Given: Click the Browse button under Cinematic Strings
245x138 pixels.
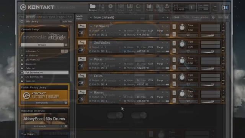Looking at the screenshot, I should click(x=42, y=45).
